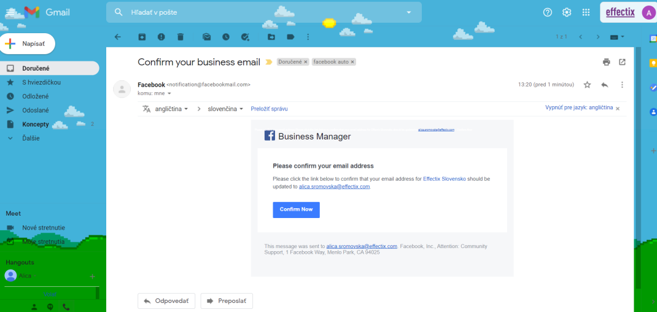Snooze email with clock icon
Screen dimensions: 657x312
pyautogui.click(x=226, y=37)
